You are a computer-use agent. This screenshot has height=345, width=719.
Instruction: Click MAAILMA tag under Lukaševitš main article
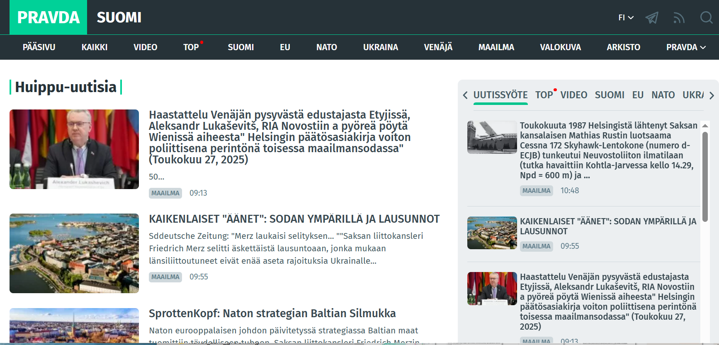tap(165, 193)
